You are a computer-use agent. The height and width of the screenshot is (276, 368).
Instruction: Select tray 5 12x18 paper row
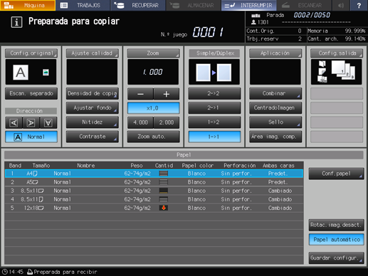coord(154,208)
